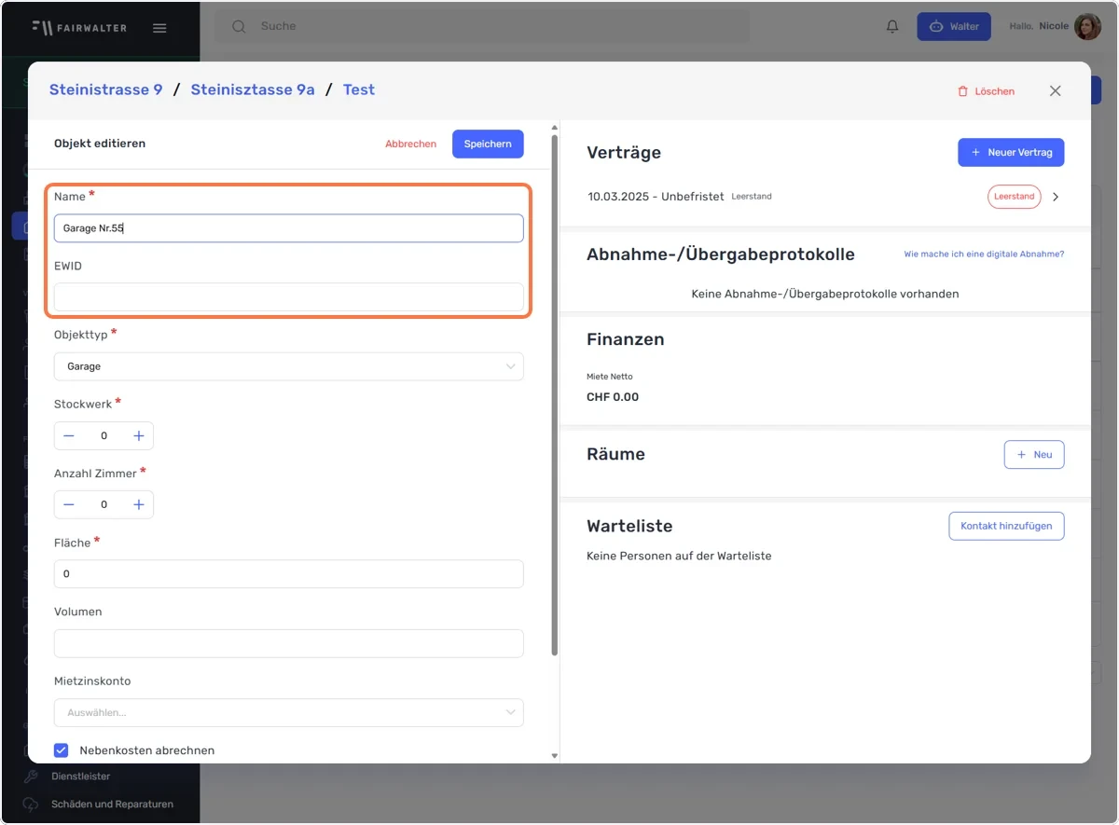The height and width of the screenshot is (825, 1119).
Task: Click the Test breadcrumb link
Action: [x=359, y=89]
